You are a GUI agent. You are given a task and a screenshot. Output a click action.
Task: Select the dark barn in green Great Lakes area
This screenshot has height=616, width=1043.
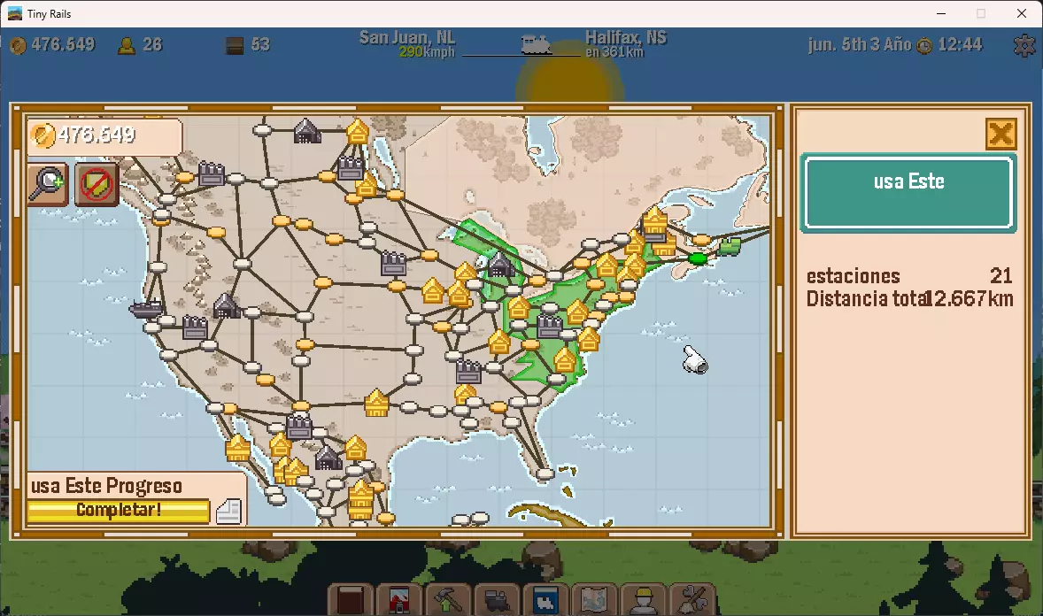[x=501, y=266]
